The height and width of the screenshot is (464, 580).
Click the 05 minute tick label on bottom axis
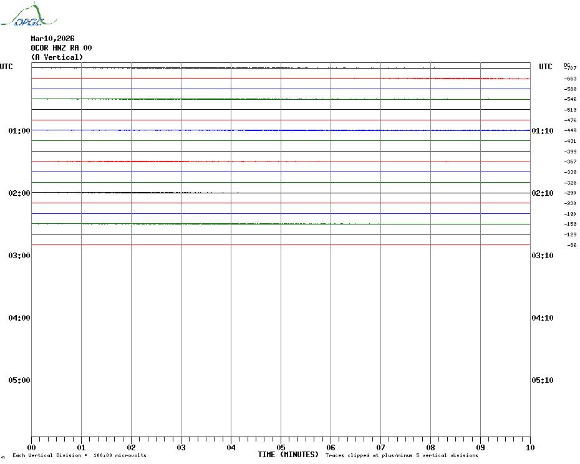tap(281, 447)
